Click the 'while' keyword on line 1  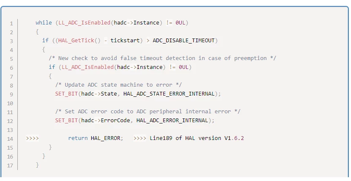click(44, 23)
